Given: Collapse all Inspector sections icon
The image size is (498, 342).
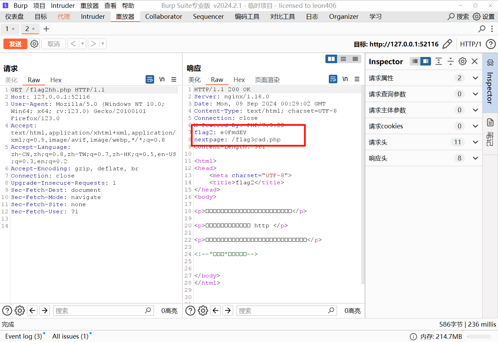Looking at the screenshot, I should pos(450,61).
